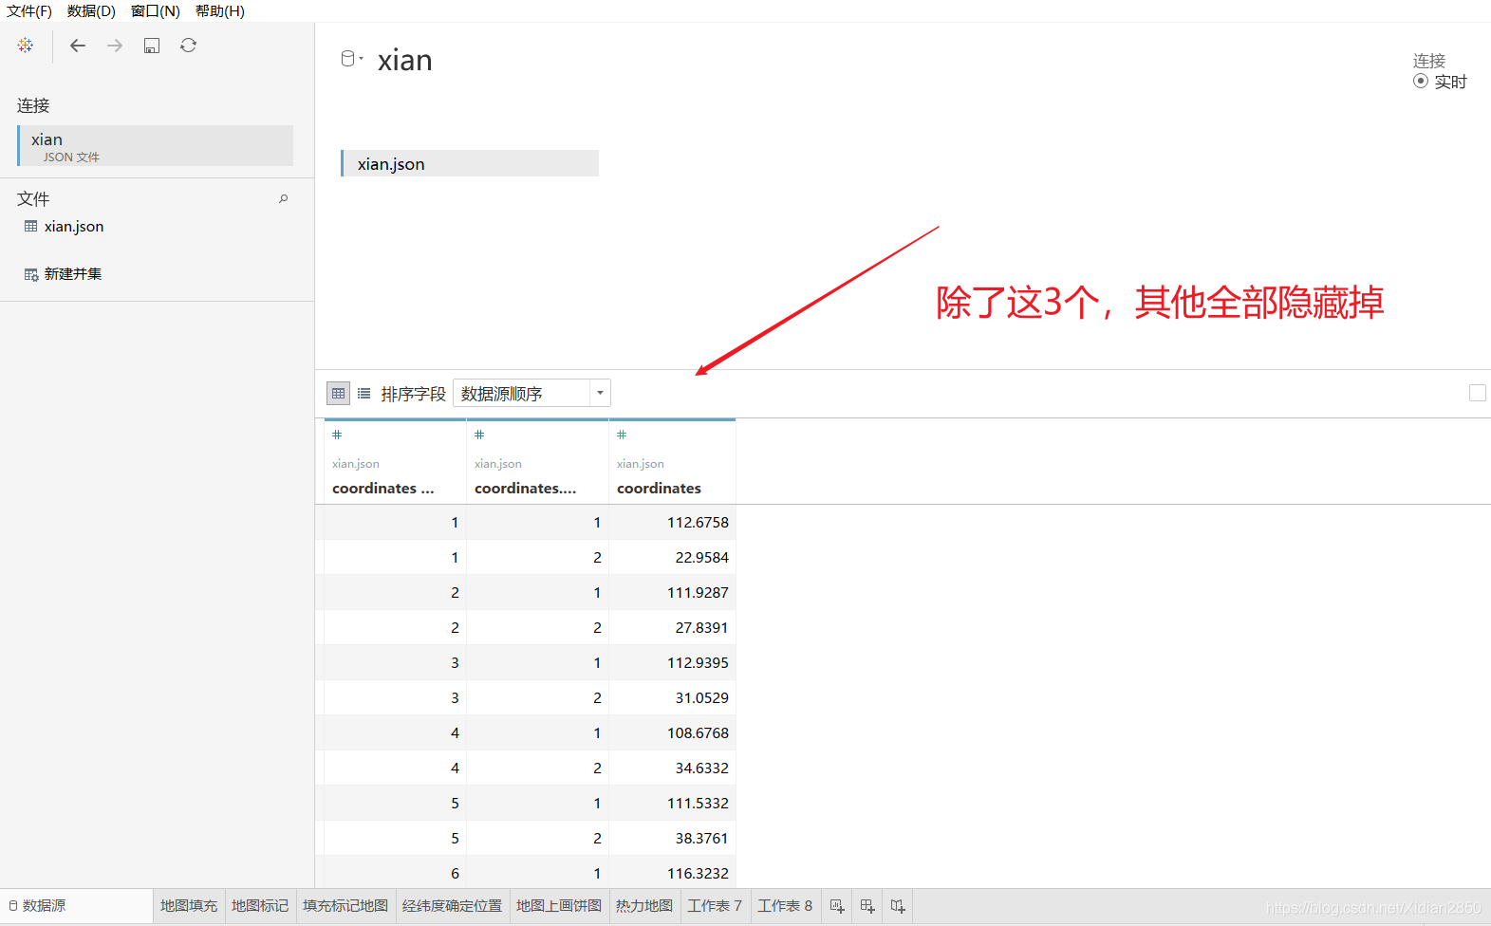
Task: Click third column header coordinates
Action: [660, 488]
